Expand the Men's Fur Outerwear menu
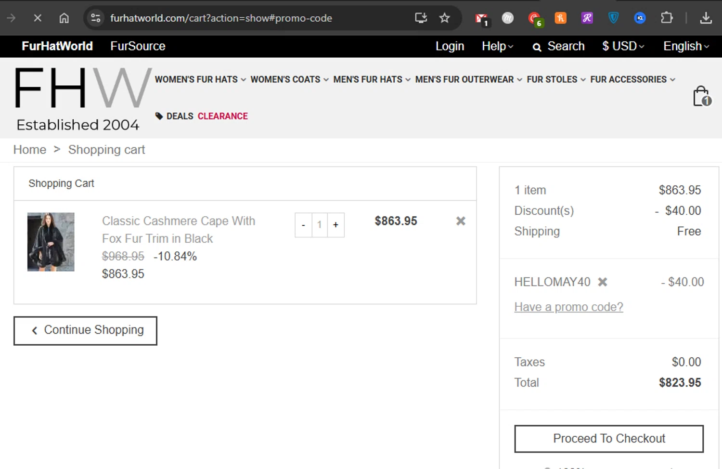 (468, 79)
